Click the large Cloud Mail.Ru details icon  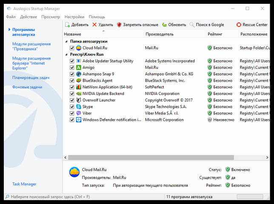(x=74, y=172)
